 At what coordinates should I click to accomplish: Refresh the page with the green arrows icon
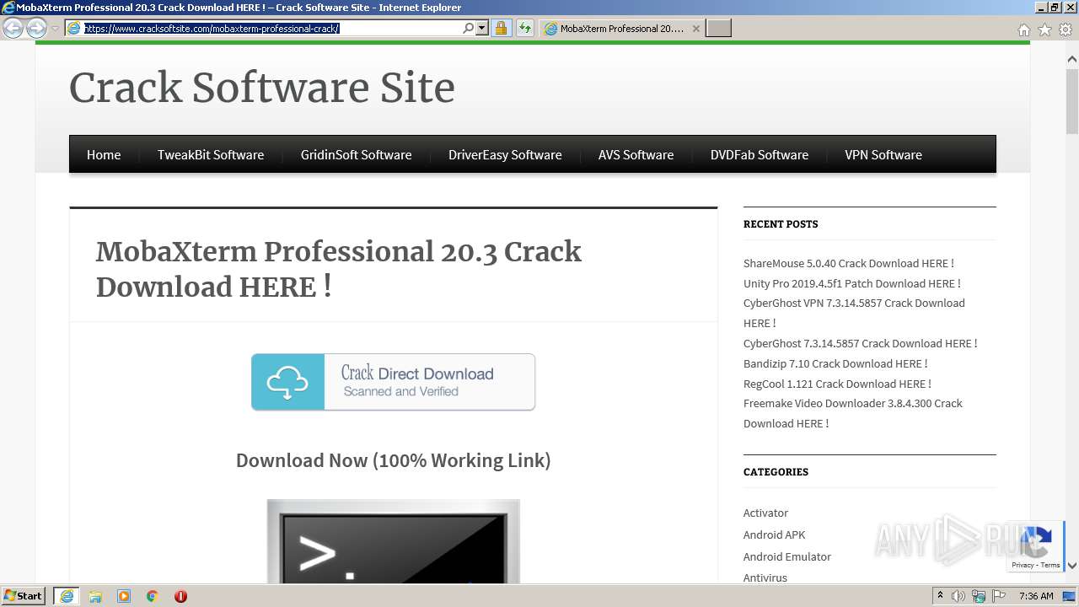(525, 29)
